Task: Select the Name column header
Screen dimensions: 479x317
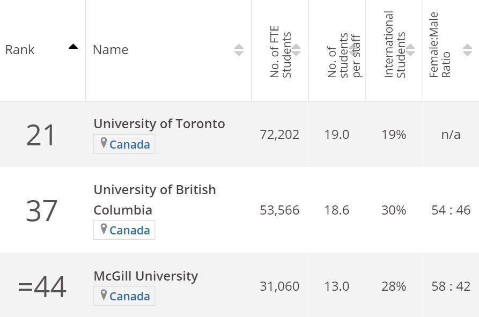Action: point(110,50)
